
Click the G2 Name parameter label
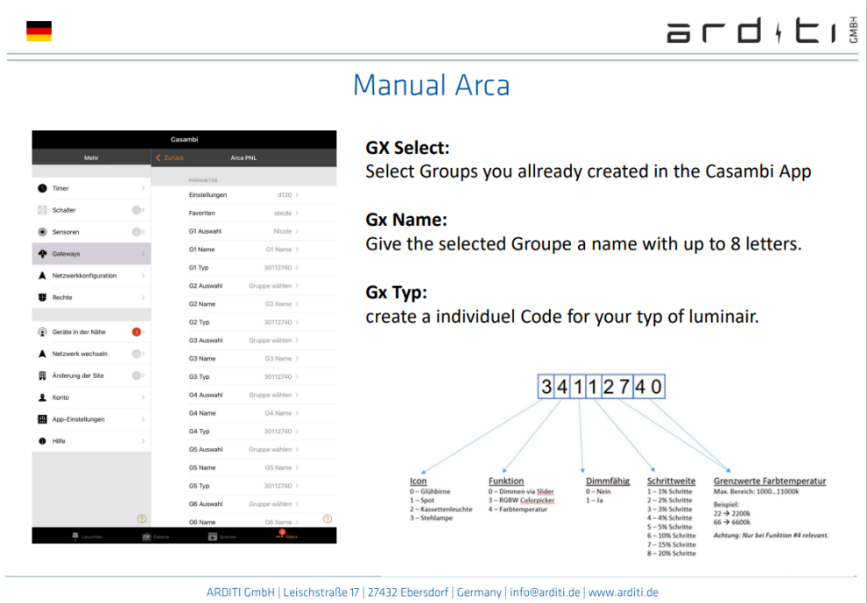tap(202, 305)
